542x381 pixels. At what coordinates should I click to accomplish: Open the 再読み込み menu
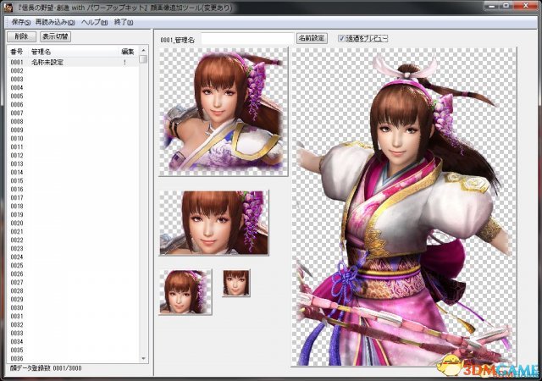coord(55,22)
